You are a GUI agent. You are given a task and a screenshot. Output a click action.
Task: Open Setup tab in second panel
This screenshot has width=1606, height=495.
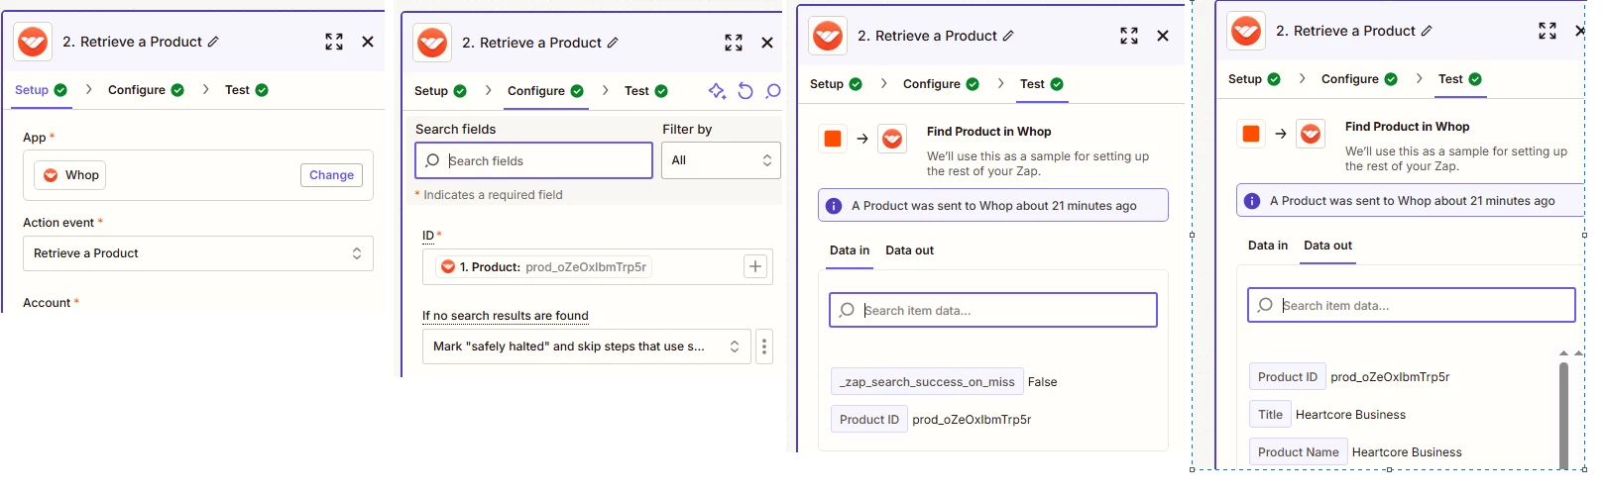tap(440, 91)
